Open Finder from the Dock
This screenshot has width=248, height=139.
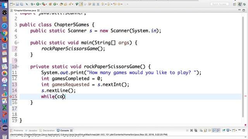click(x=4, y=5)
